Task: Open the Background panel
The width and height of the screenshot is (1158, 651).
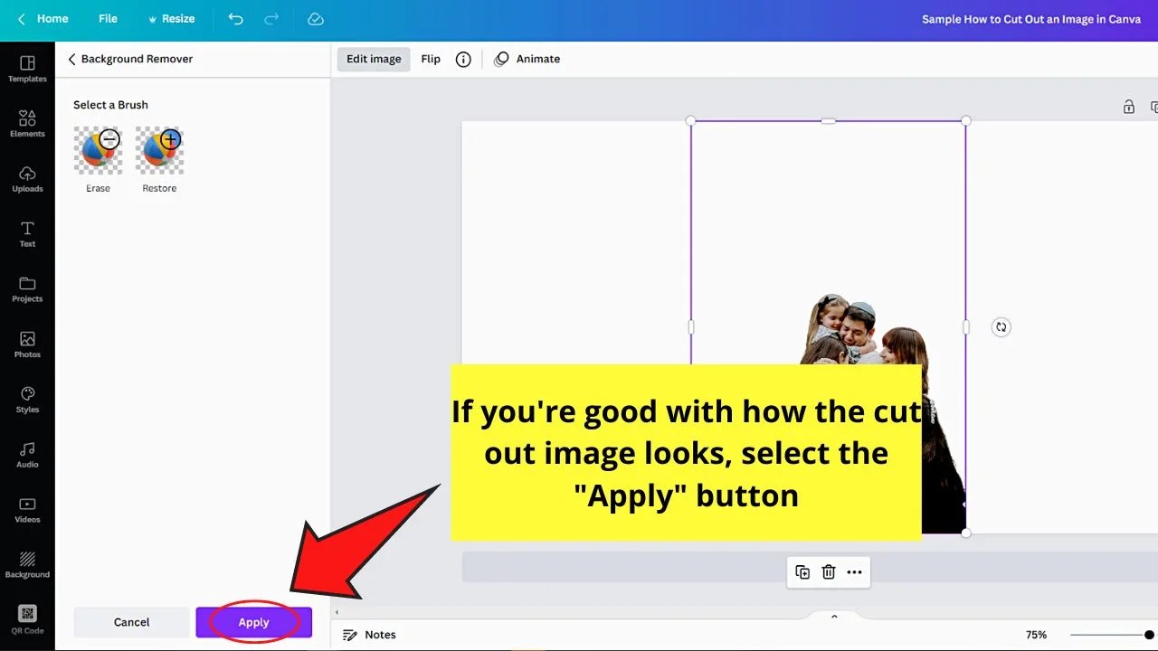Action: [x=27, y=563]
